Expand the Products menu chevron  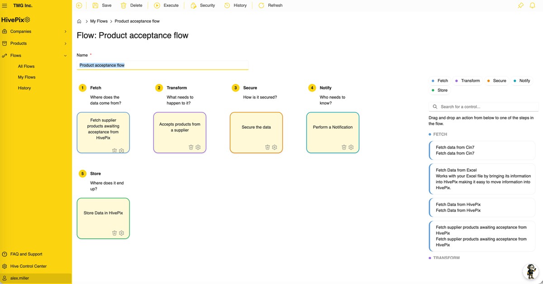coord(65,43)
